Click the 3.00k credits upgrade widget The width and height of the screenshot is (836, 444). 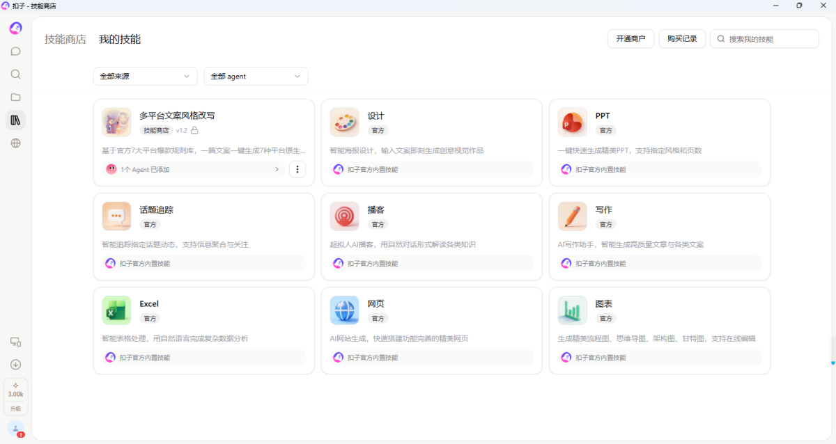(x=15, y=397)
